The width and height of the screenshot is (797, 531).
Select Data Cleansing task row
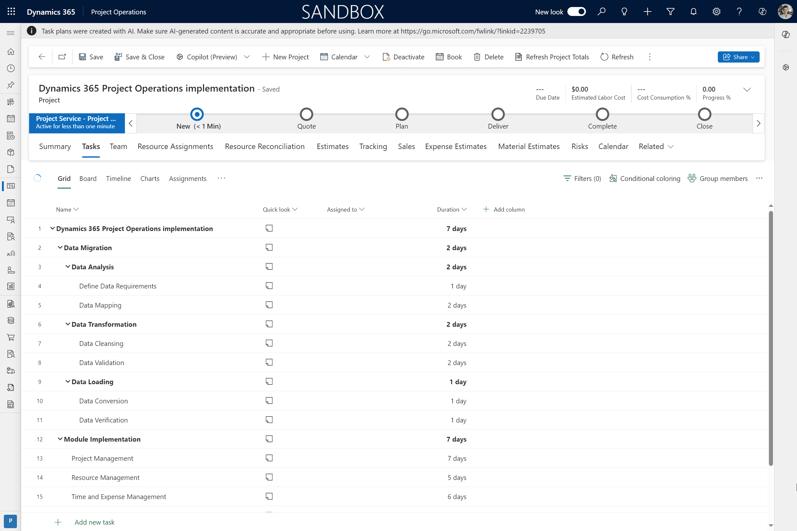(x=394, y=343)
